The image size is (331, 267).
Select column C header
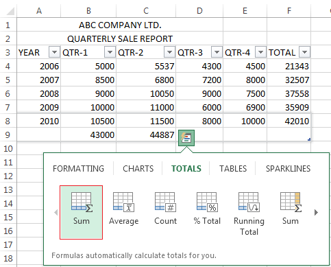click(146, 11)
